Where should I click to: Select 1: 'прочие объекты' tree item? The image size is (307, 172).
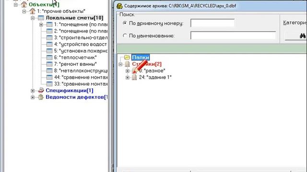coord(61,11)
